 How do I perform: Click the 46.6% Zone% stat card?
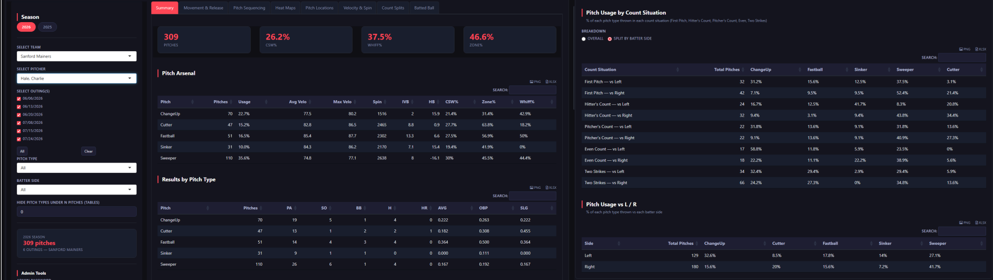click(x=510, y=40)
